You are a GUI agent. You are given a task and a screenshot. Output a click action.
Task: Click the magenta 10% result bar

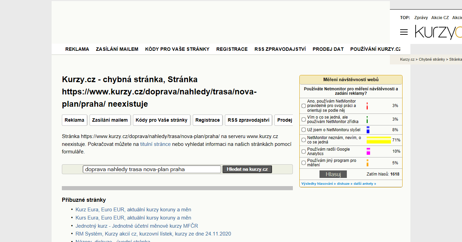pyautogui.click(x=368, y=151)
